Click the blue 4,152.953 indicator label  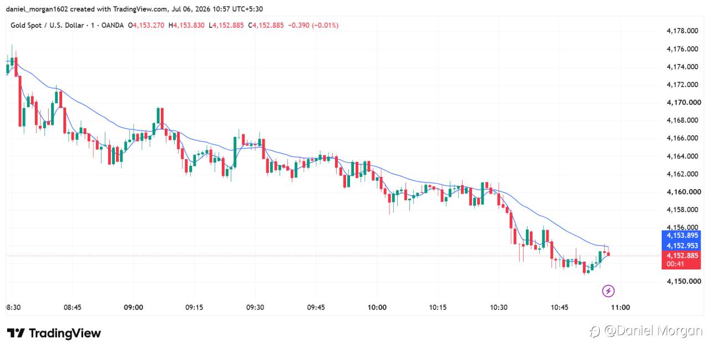click(682, 245)
